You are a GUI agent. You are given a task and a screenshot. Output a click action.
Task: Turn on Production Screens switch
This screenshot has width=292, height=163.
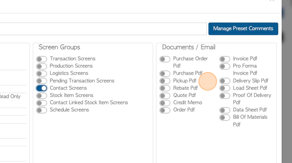click(42, 67)
